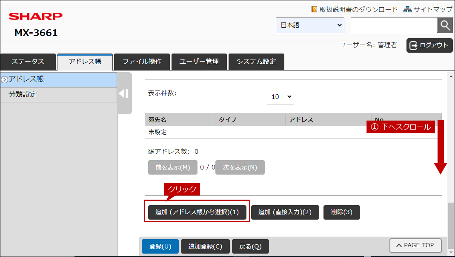
Task: Click the ログアウト button
Action: pyautogui.click(x=429, y=45)
